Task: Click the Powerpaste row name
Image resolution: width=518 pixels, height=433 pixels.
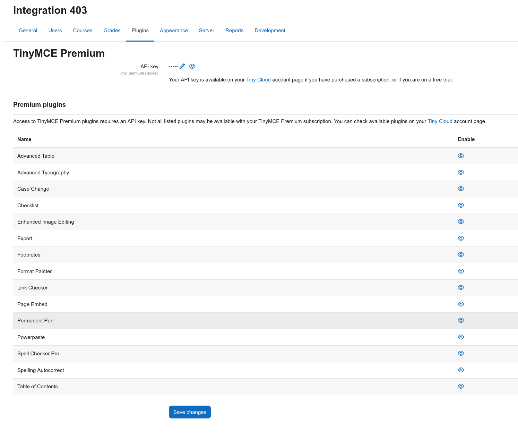Action: [x=31, y=337]
